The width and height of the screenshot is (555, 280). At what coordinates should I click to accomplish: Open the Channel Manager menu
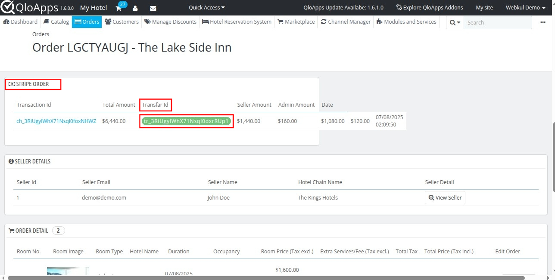point(346,22)
